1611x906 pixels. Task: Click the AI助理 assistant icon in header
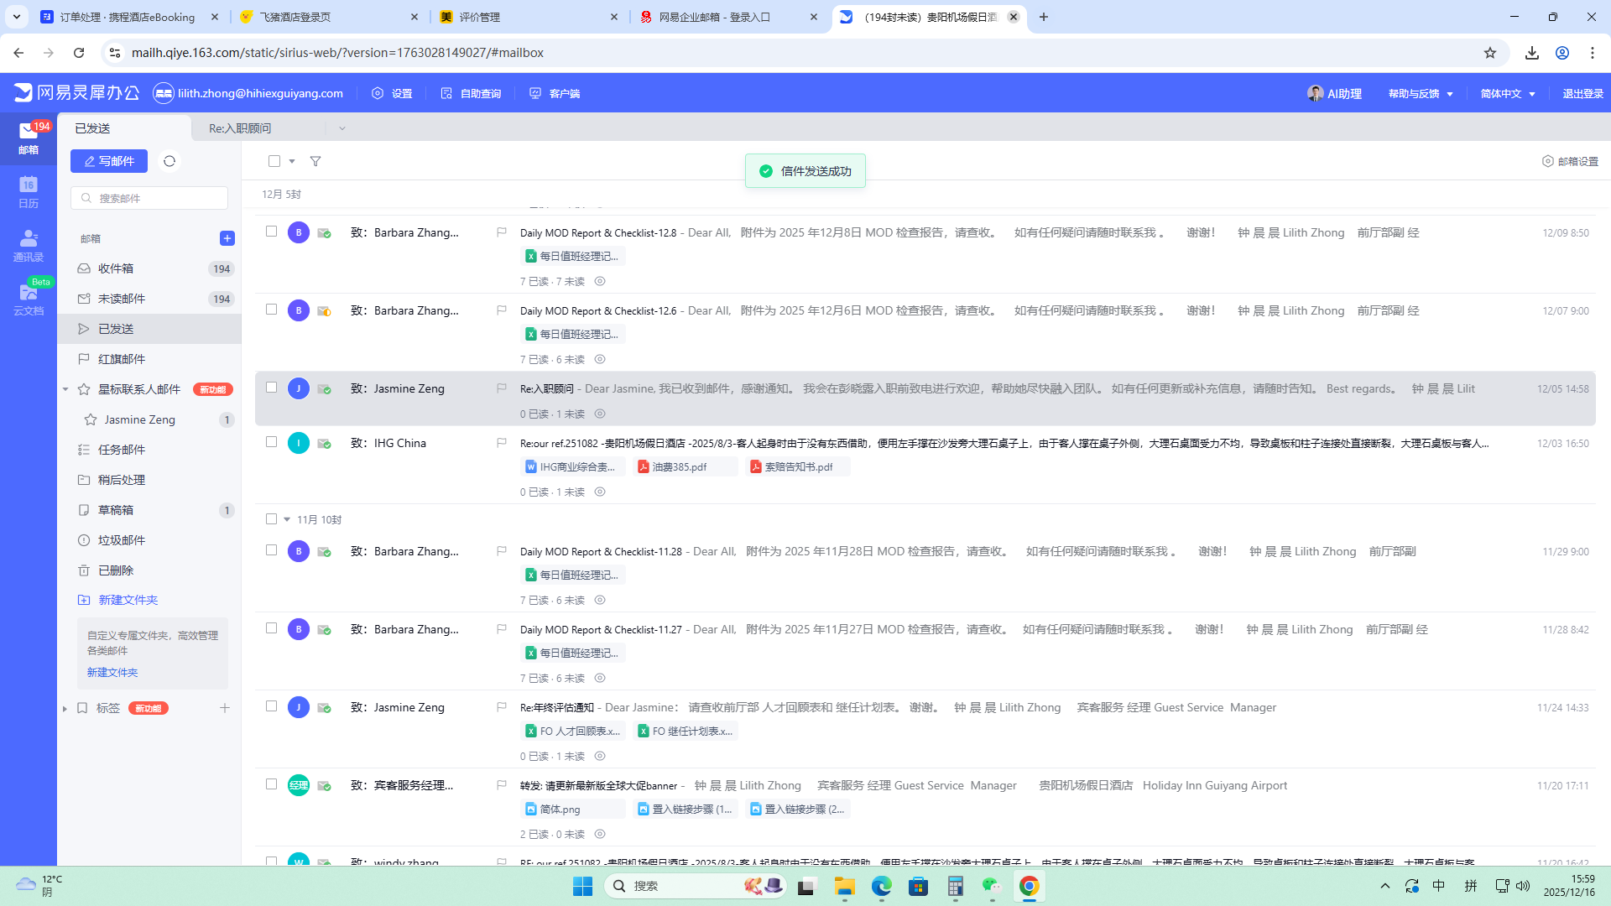(x=1316, y=93)
